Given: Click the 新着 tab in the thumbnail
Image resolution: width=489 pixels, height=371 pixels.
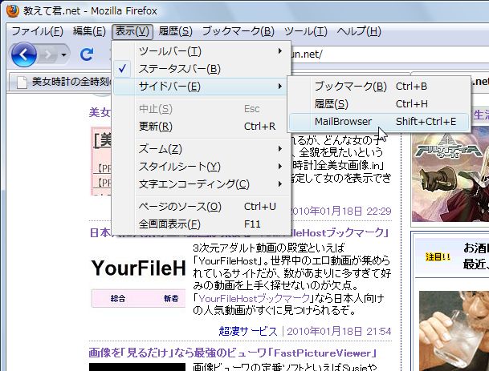Looking at the screenshot, I should (171, 298).
